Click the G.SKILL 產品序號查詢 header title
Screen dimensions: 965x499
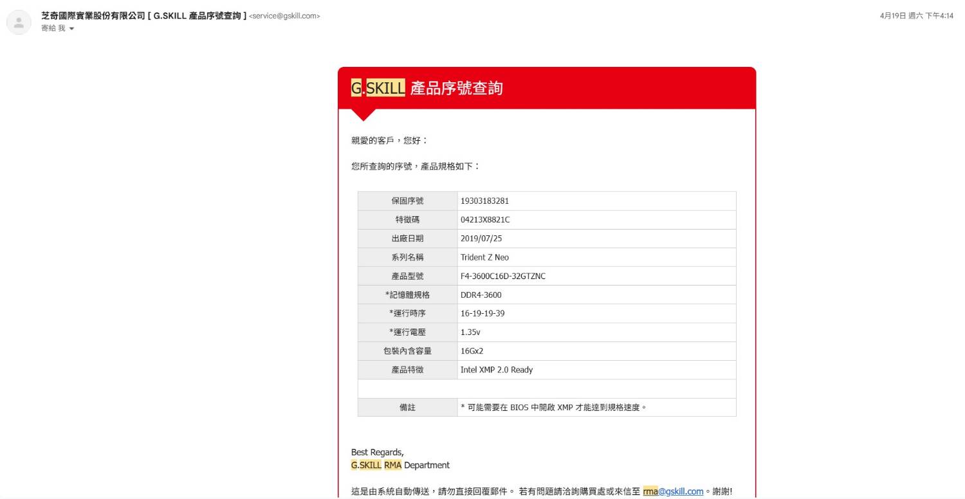pyautogui.click(x=427, y=88)
